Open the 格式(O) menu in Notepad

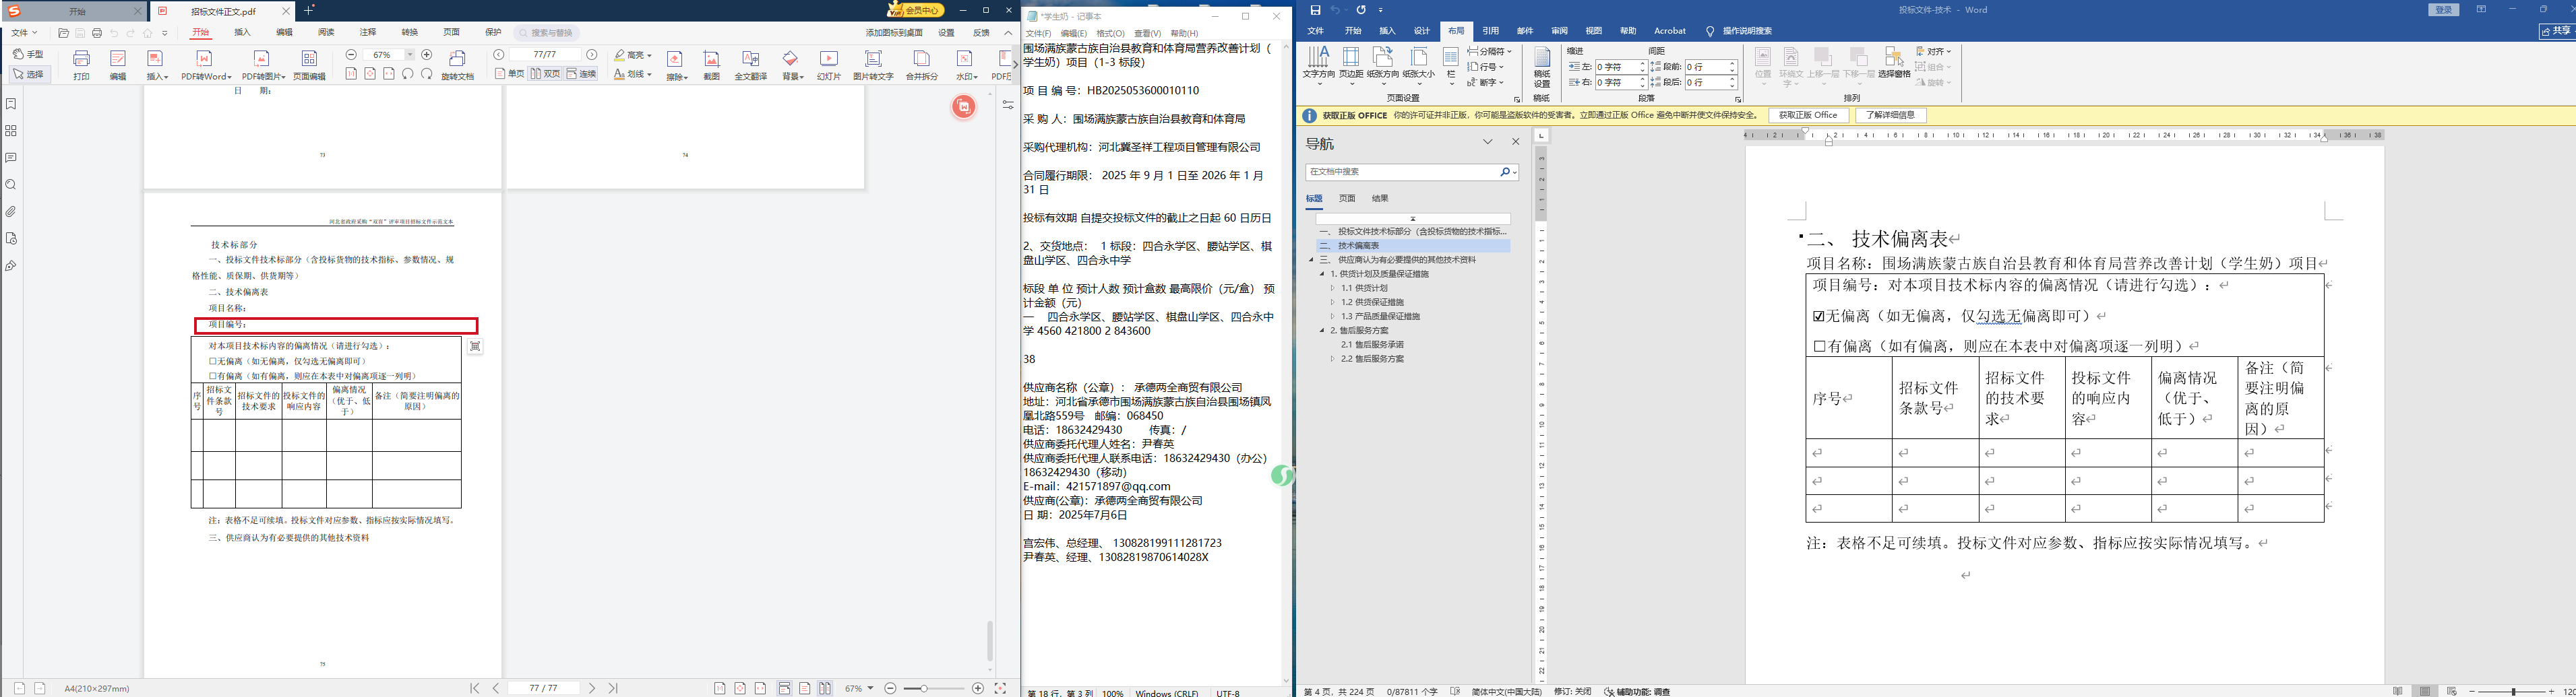[1110, 33]
